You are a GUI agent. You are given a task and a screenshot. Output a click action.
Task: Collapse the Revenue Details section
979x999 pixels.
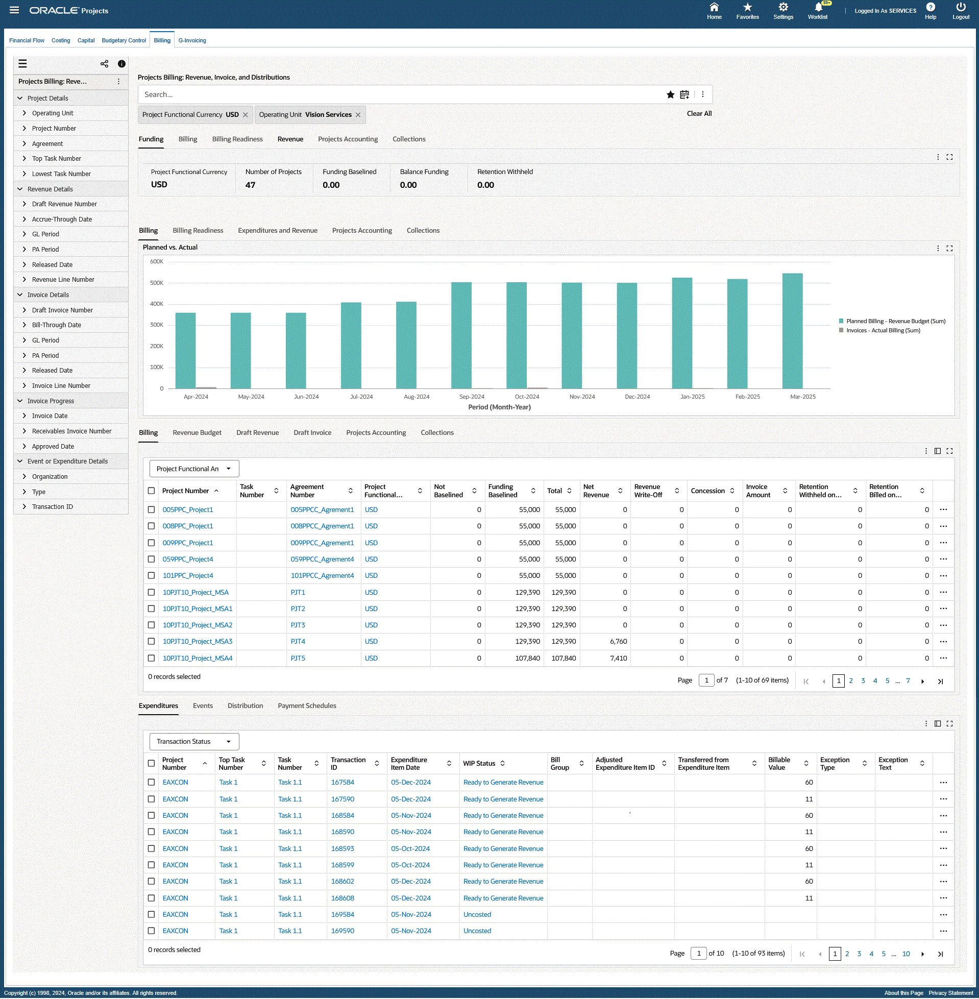coord(20,189)
